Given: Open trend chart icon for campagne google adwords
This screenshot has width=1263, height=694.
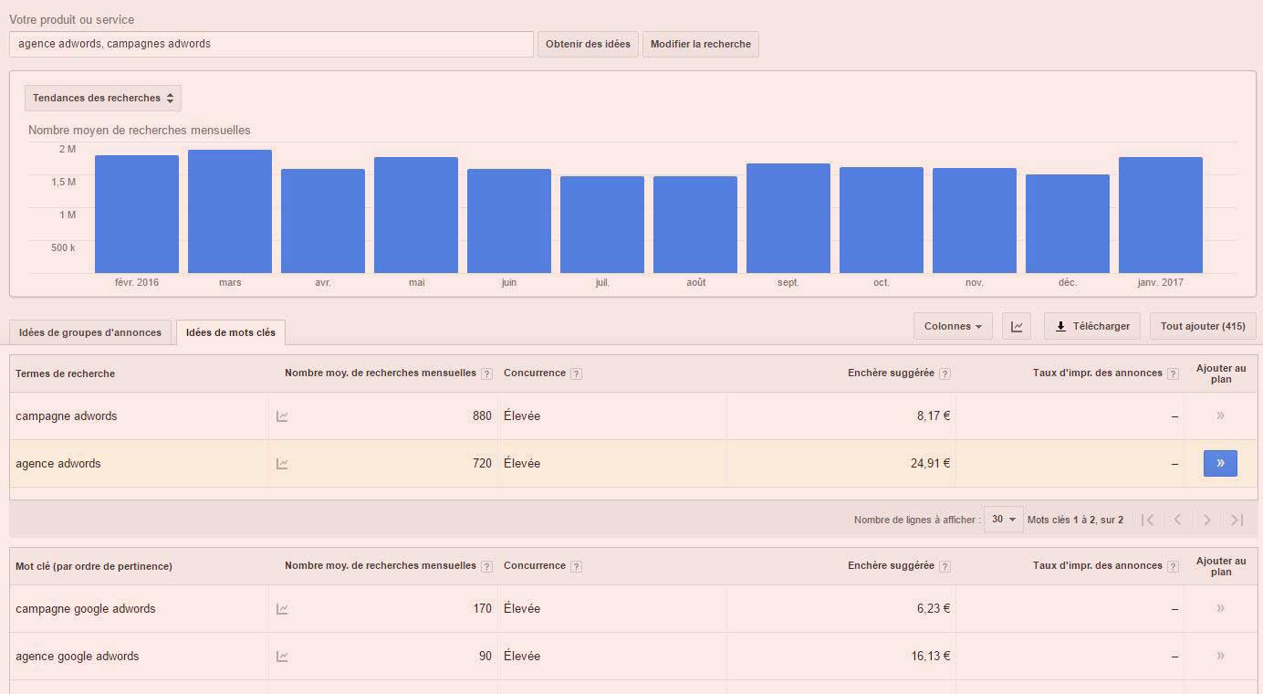Looking at the screenshot, I should pyautogui.click(x=282, y=609).
